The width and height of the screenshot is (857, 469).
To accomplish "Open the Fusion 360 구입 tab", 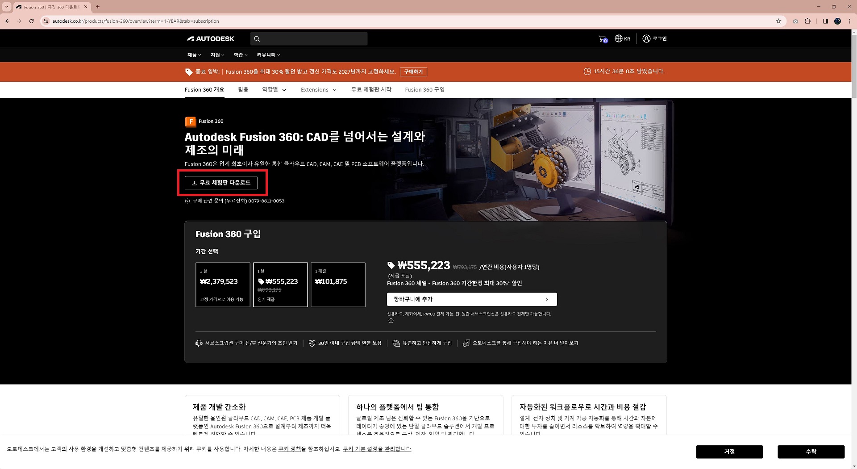I will (425, 90).
